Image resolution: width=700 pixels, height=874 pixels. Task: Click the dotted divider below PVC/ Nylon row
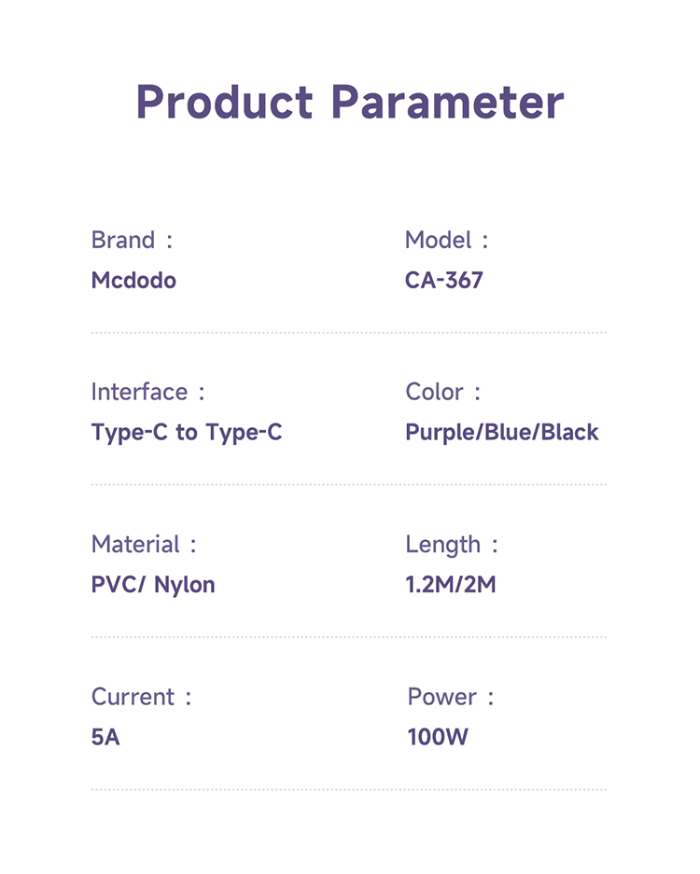click(349, 637)
